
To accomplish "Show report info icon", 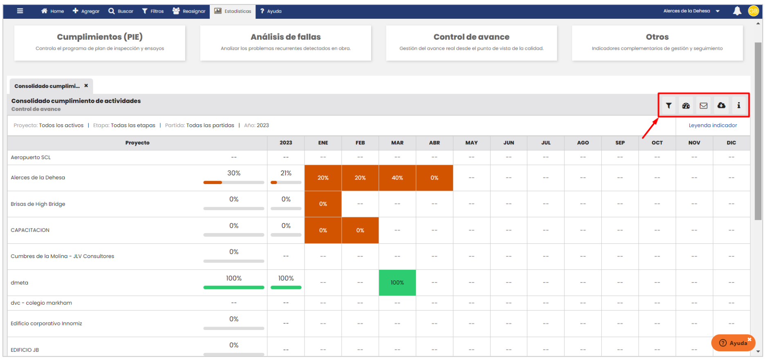I will coord(739,105).
